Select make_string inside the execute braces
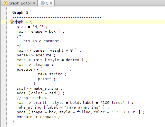165x127 pixels. (x=50, y=74)
